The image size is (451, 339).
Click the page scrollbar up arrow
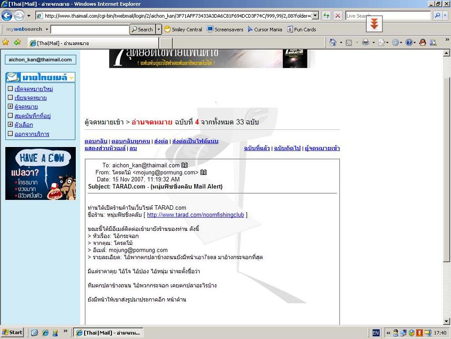(447, 53)
